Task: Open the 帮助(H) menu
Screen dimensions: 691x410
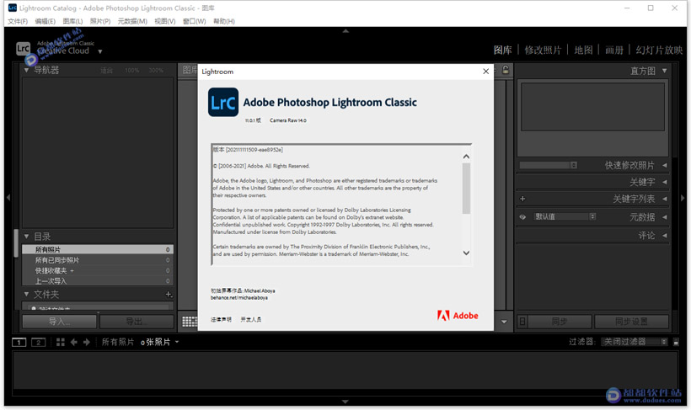Action: 224,21
